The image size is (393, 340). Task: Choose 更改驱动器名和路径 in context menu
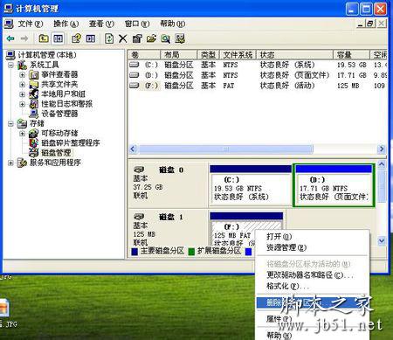click(x=312, y=274)
